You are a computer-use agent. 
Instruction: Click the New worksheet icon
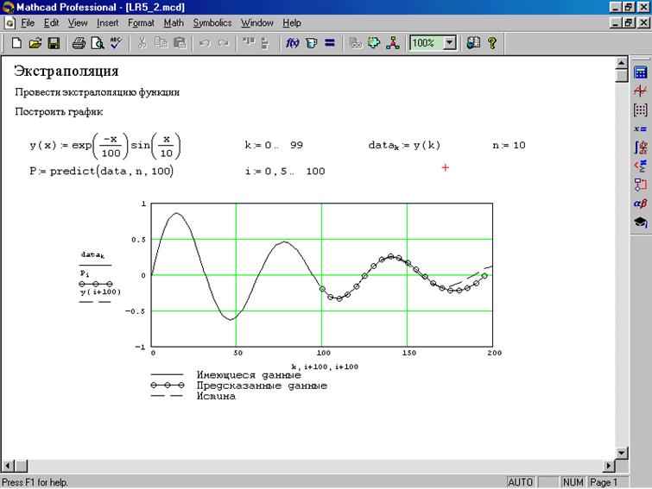[x=16, y=42]
